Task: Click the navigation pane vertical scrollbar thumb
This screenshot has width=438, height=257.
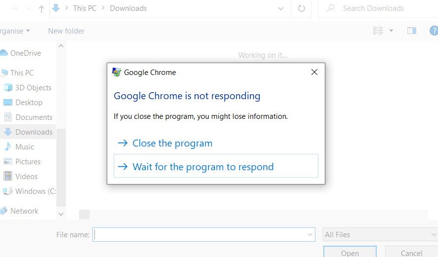Action: (61, 168)
